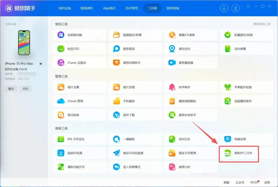
Task: Switch to 铃声壁纸 tab
Action: [x=132, y=8]
